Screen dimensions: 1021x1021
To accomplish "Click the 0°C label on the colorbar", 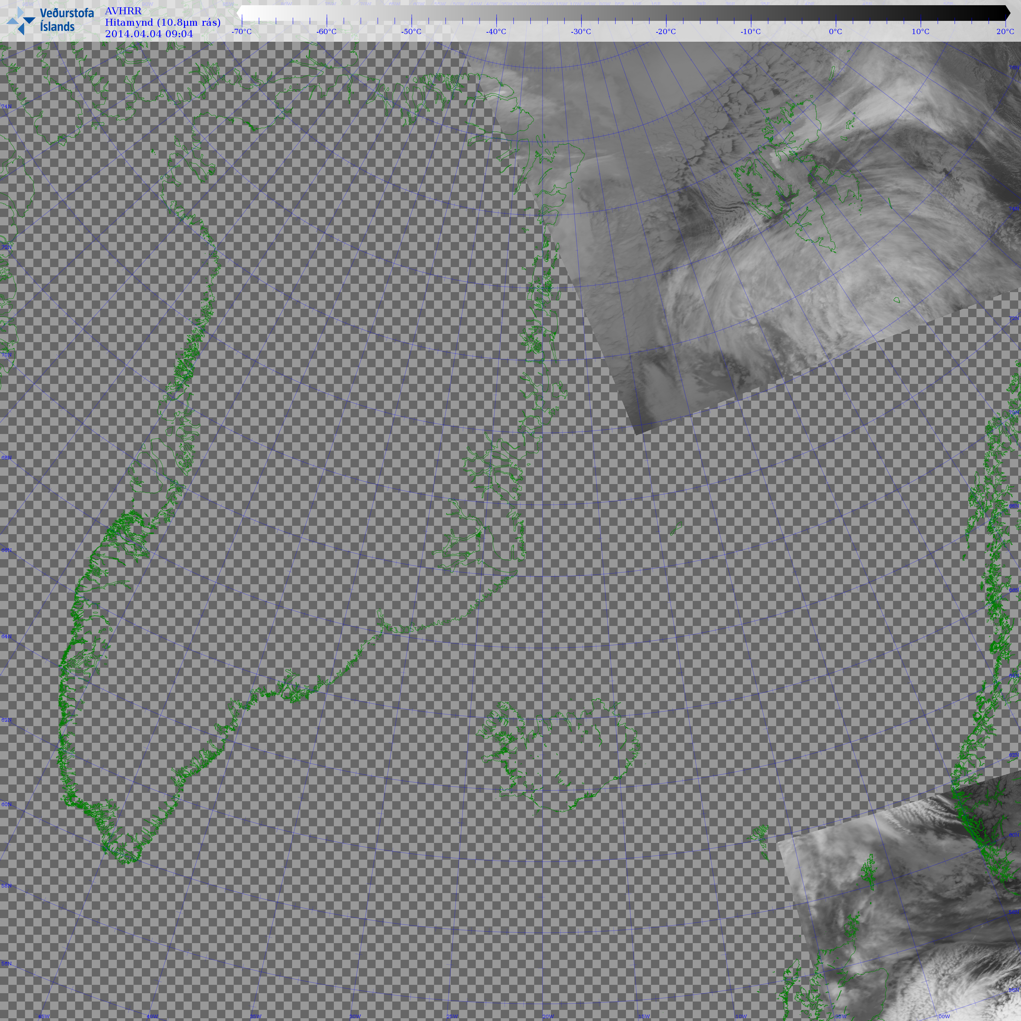I will click(835, 32).
